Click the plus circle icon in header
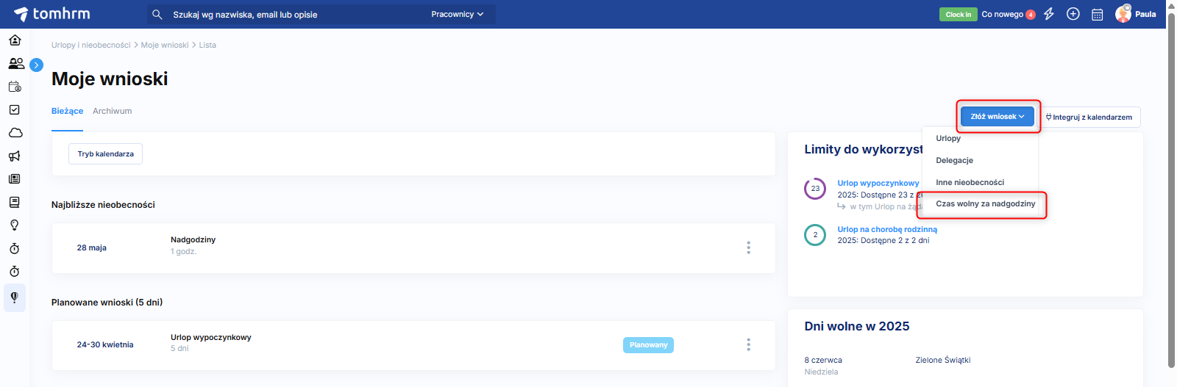Viewport: 1177px width, 387px height. click(1073, 14)
